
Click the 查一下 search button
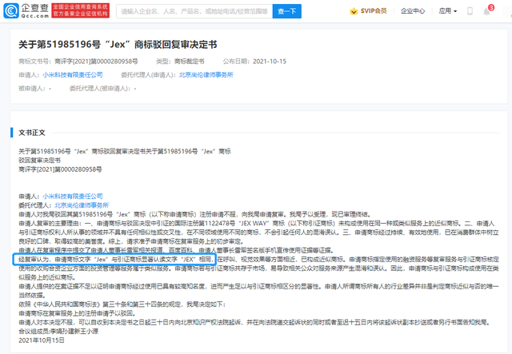(x=285, y=11)
